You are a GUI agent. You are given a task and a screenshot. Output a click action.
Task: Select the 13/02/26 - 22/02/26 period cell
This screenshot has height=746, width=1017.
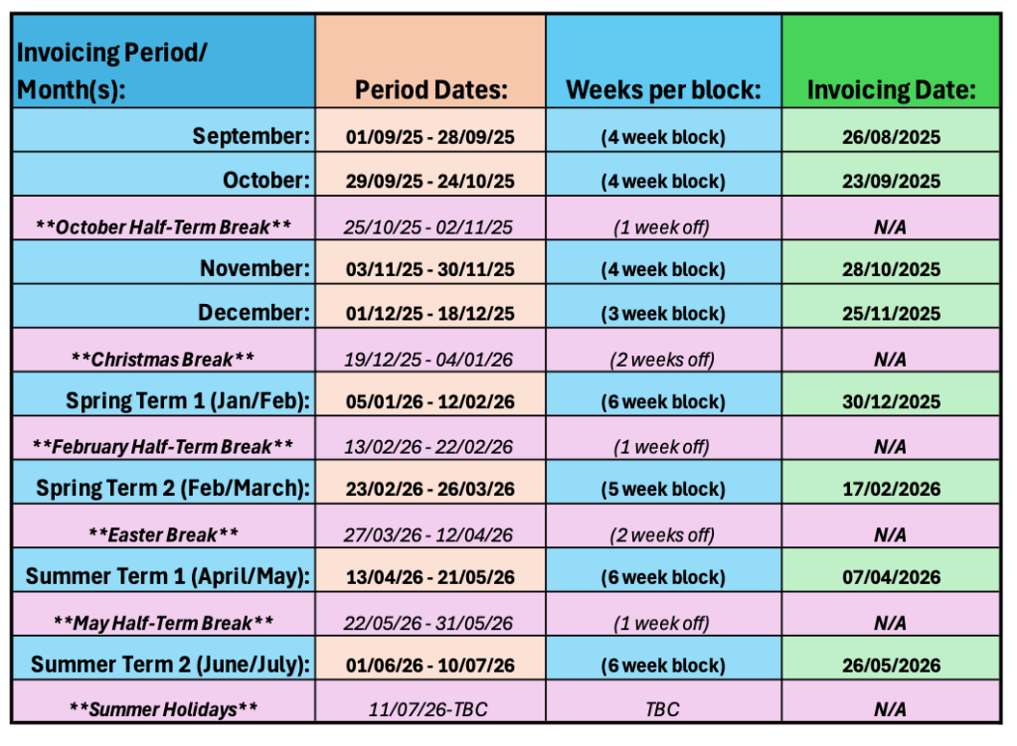[430, 447]
